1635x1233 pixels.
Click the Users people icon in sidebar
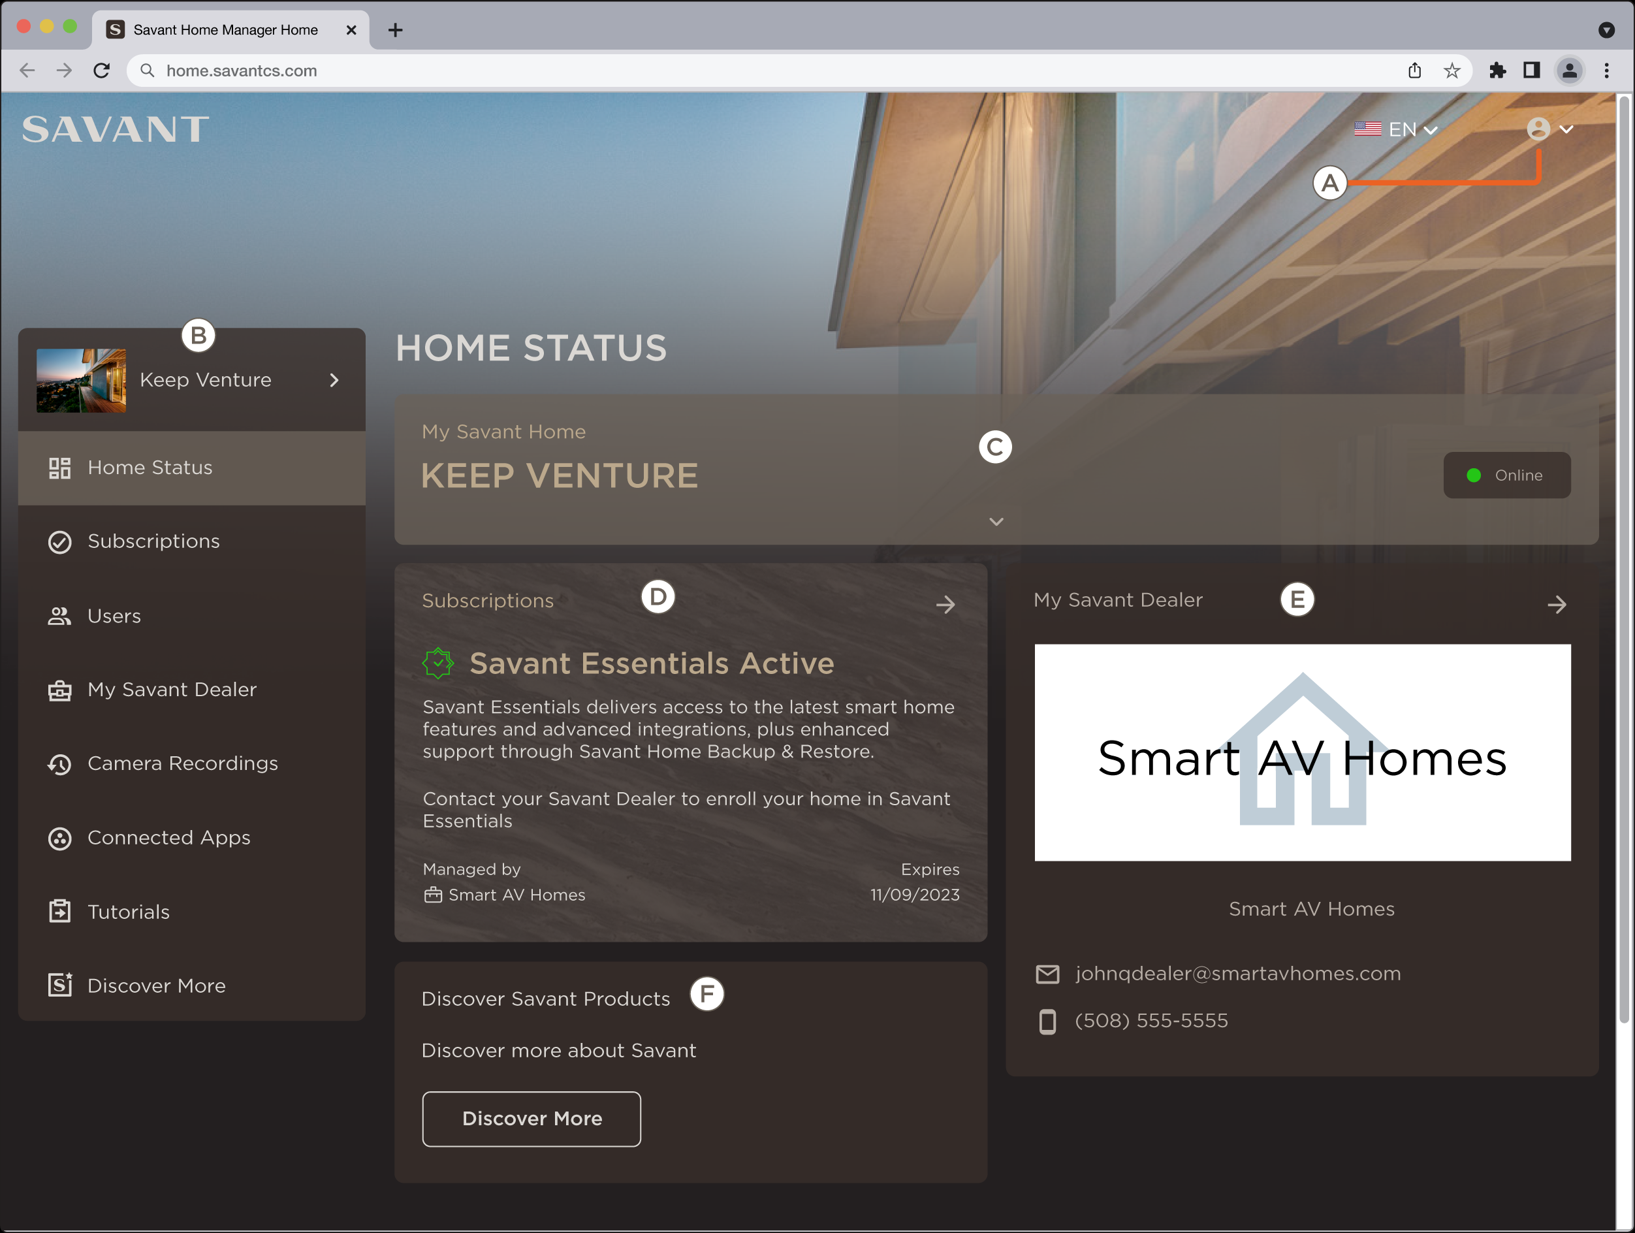tap(59, 616)
